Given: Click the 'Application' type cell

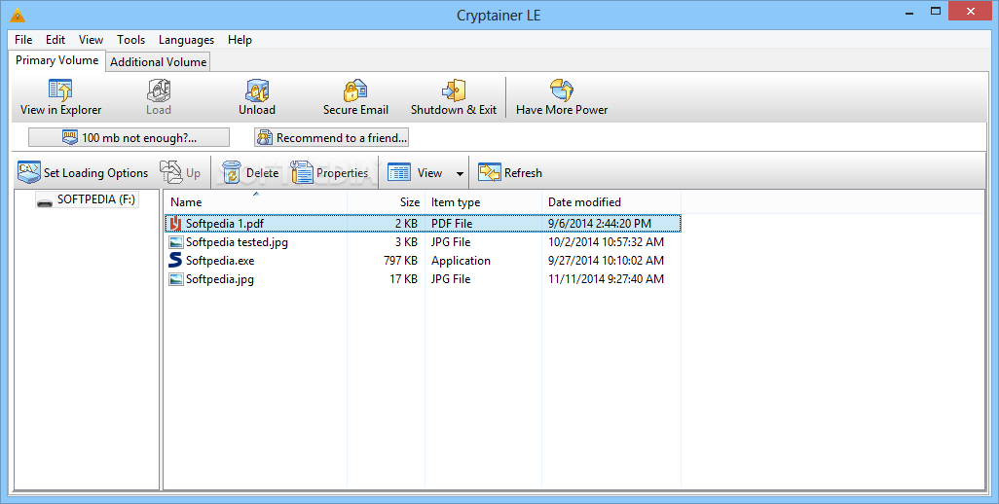Looking at the screenshot, I should (x=461, y=261).
